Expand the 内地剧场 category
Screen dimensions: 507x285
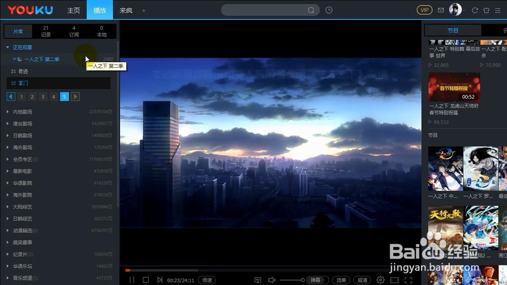point(7,112)
